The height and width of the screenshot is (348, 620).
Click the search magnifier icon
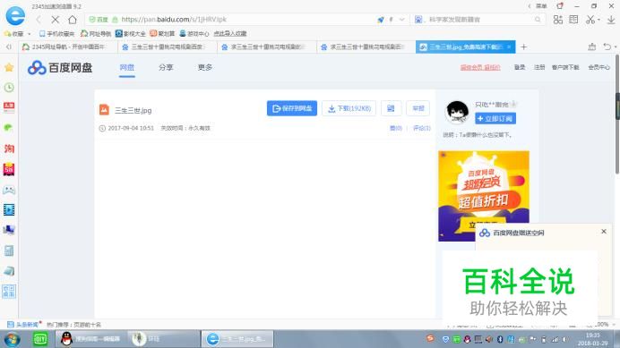pyautogui.click(x=538, y=20)
